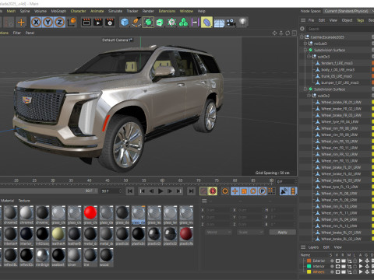
Task: Toggle autokeying button
Action: tap(213, 191)
